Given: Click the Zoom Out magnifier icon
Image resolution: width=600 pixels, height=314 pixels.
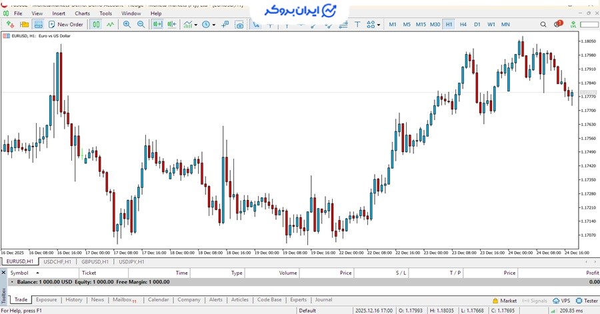Looking at the screenshot, I should pyautogui.click(x=141, y=25).
